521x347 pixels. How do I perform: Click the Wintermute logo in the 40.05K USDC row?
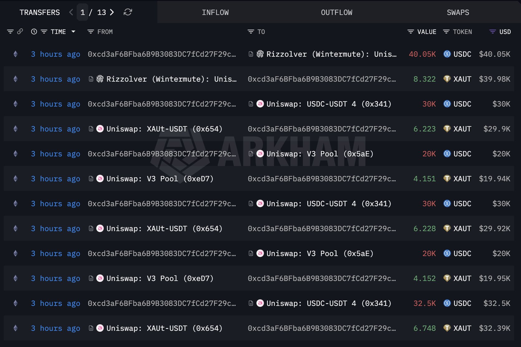click(x=260, y=54)
